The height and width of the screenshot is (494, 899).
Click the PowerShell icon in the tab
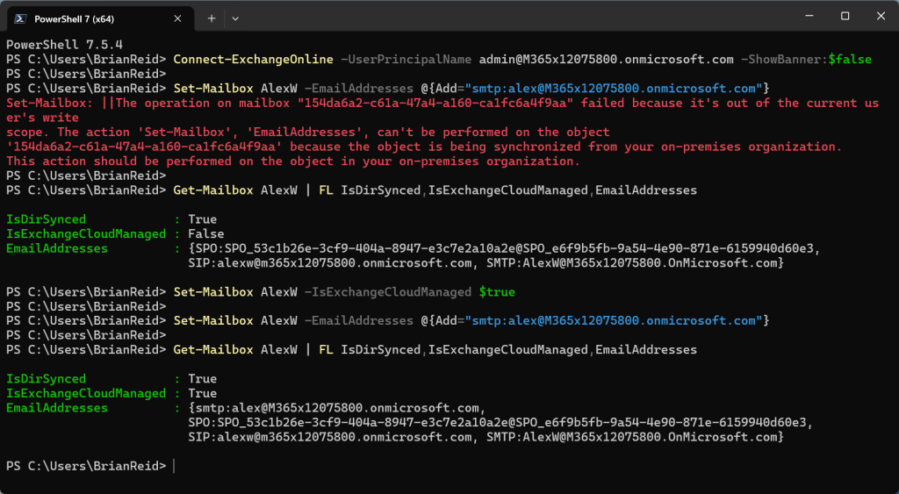[x=19, y=17]
